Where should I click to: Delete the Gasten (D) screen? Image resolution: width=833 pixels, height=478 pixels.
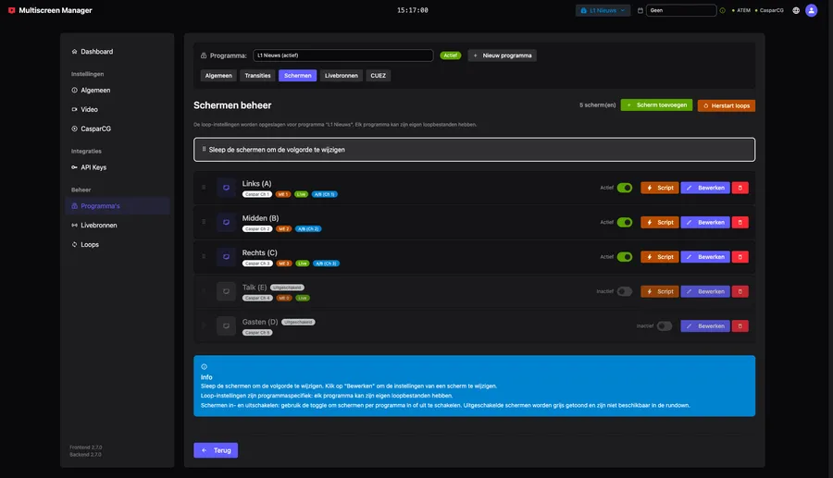pos(740,325)
